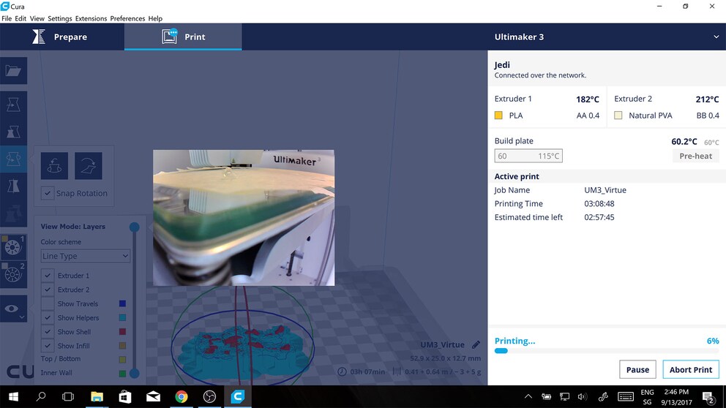Select the Per Model Settings tool
The height and width of the screenshot is (408, 726).
(x=13, y=214)
